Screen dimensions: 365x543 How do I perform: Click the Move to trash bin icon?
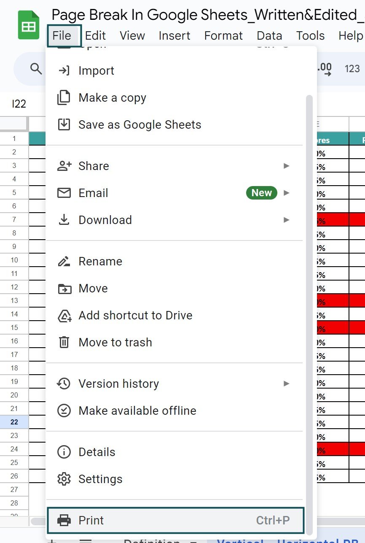point(64,342)
